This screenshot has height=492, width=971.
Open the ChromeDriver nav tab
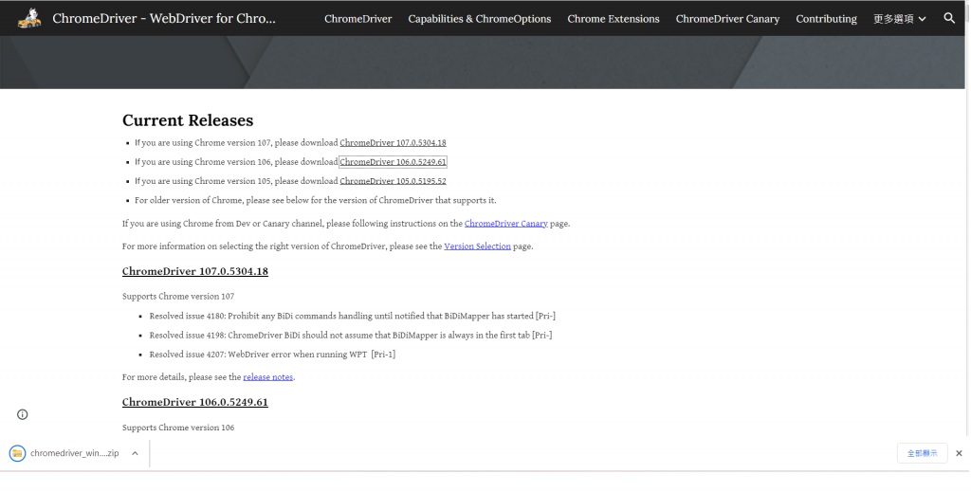point(357,19)
